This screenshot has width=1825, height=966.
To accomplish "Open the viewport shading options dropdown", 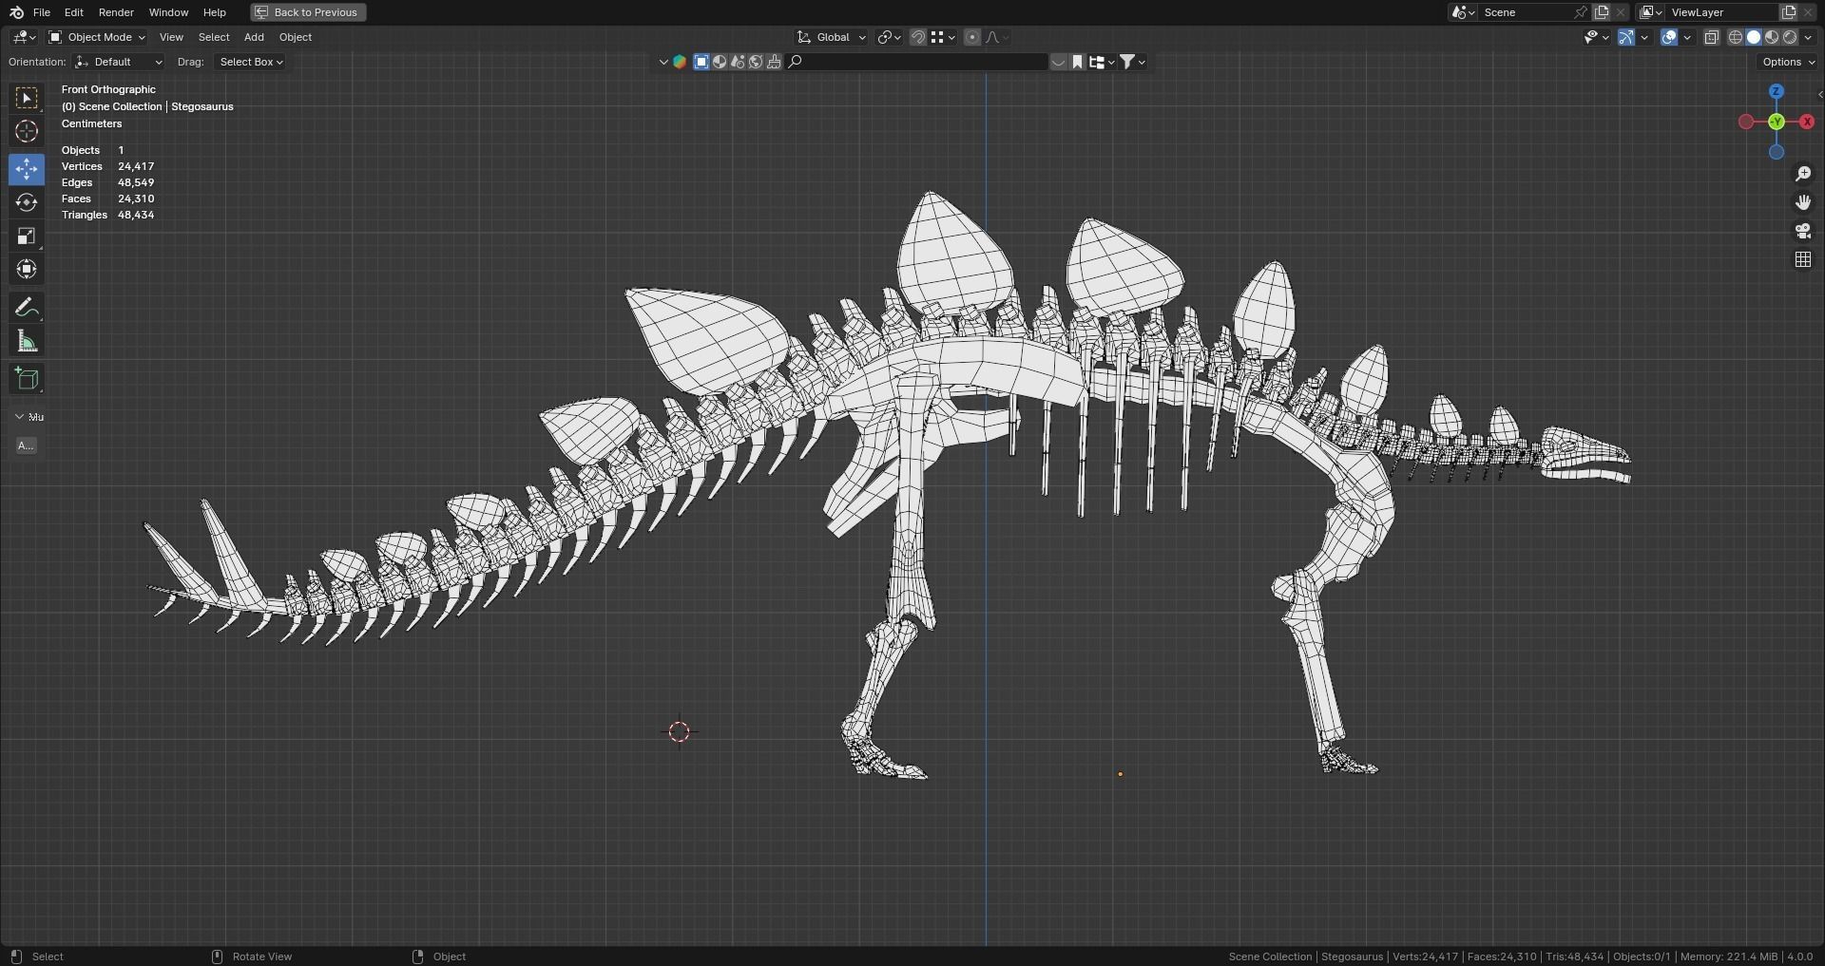I will click(x=1808, y=37).
